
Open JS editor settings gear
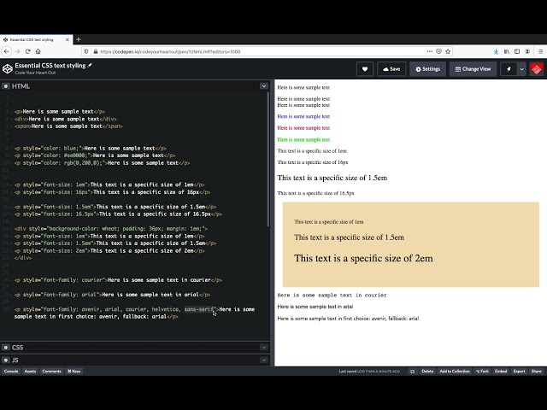[x=6, y=360]
